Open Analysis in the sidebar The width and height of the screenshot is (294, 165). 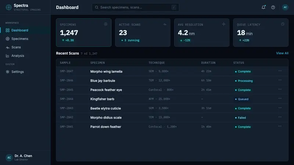click(25, 56)
